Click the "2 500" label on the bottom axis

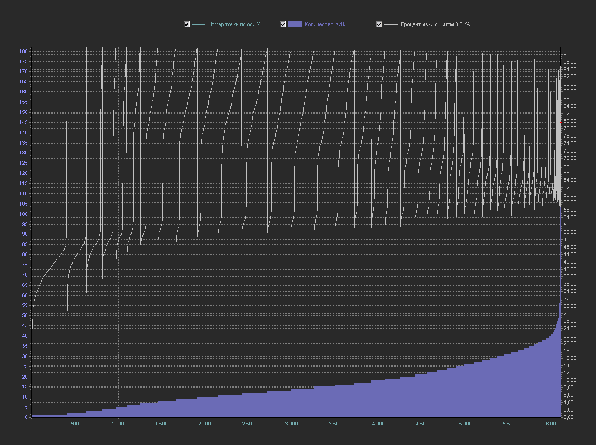[x=248, y=424]
